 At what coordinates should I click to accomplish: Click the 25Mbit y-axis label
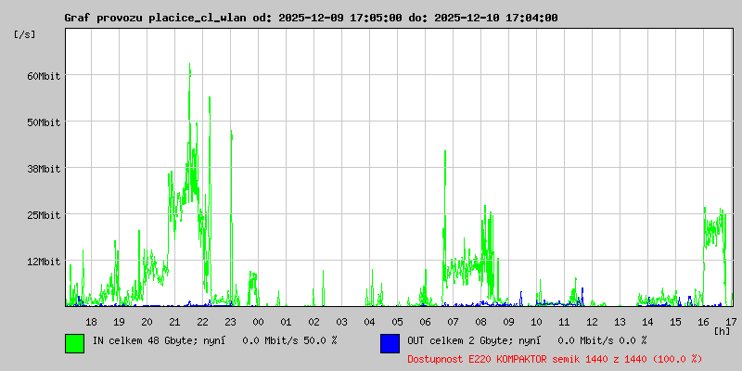point(44,215)
